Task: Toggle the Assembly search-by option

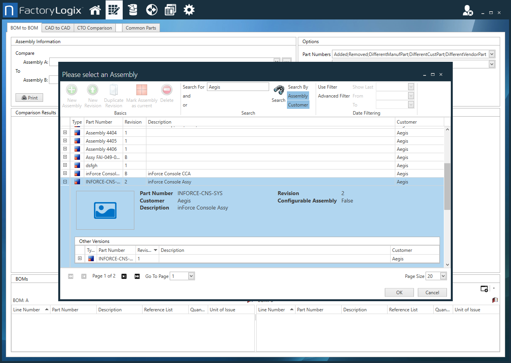Action: [298, 96]
